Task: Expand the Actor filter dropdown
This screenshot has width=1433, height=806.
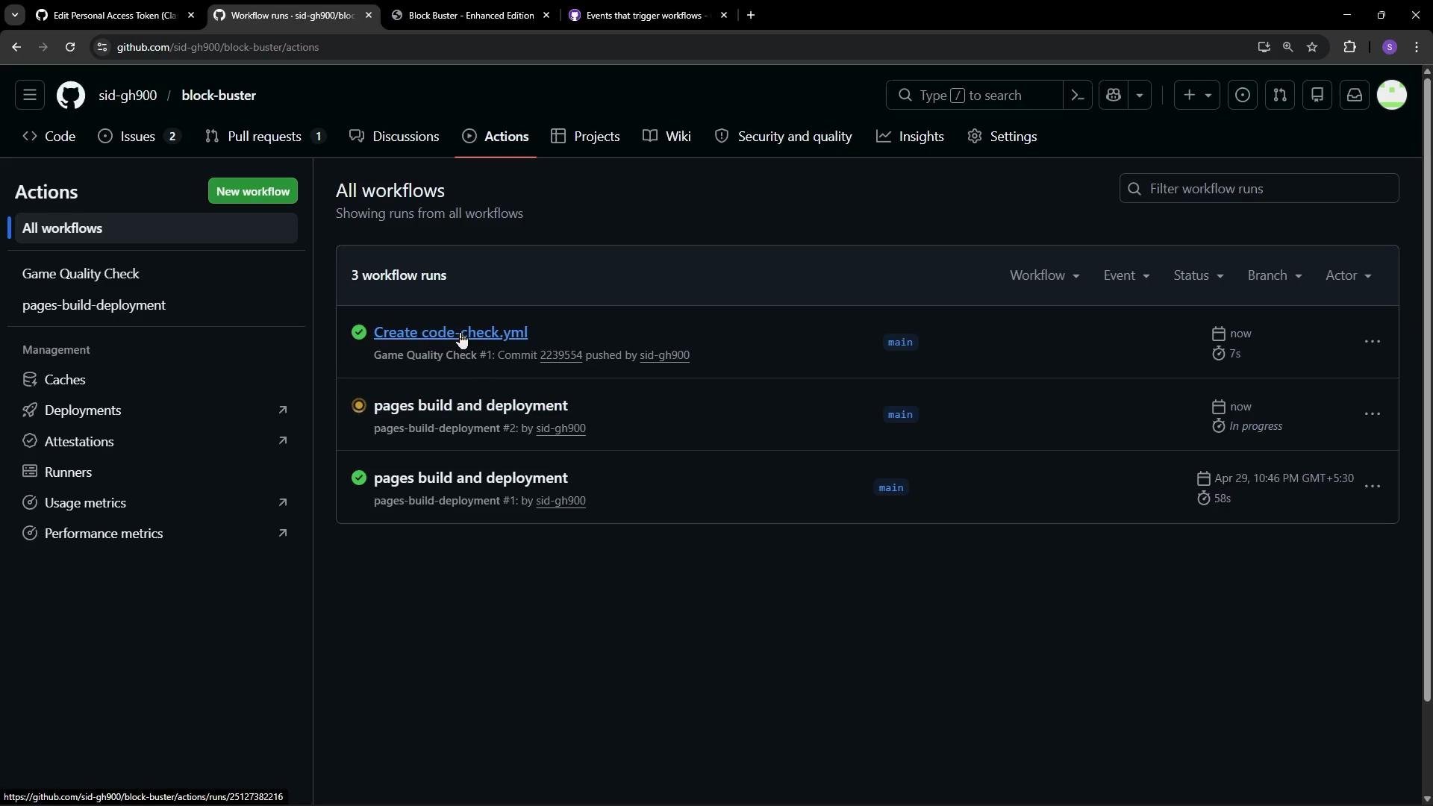Action: point(1349,275)
